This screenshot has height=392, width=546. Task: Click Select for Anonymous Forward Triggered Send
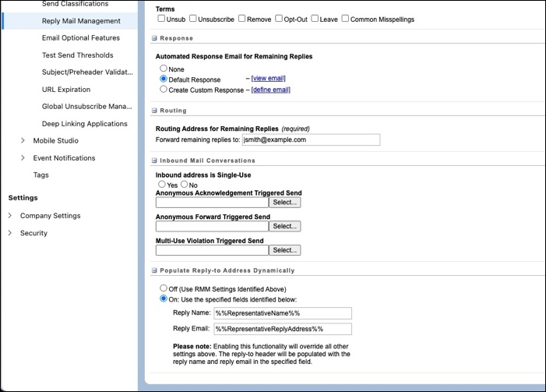pos(285,226)
